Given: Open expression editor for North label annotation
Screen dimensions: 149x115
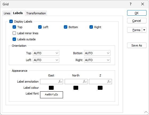Looking at the screenshot, I should (x=85, y=82).
